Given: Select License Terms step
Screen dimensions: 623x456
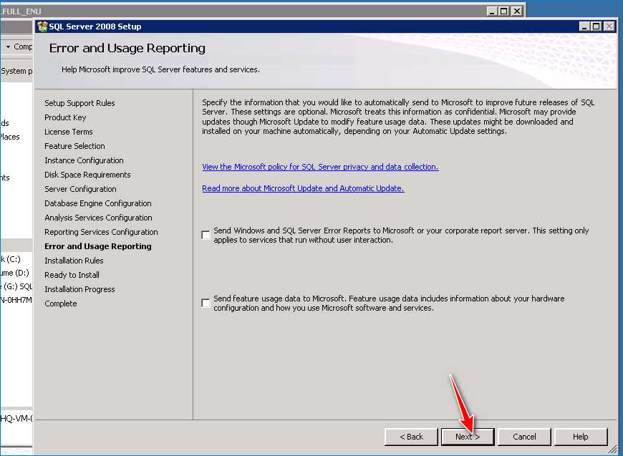Looking at the screenshot, I should click(68, 132).
